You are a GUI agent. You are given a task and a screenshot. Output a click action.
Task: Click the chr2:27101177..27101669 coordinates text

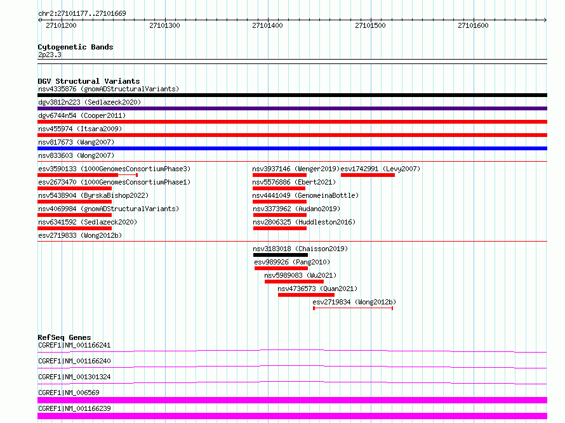[82, 13]
